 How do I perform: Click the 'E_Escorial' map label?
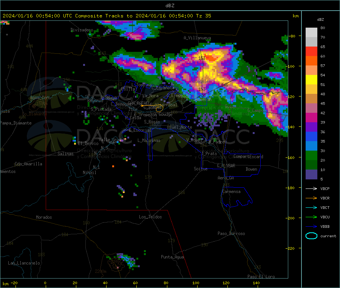click(140, 130)
